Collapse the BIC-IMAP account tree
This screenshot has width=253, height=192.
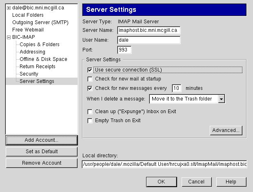coord(9,37)
